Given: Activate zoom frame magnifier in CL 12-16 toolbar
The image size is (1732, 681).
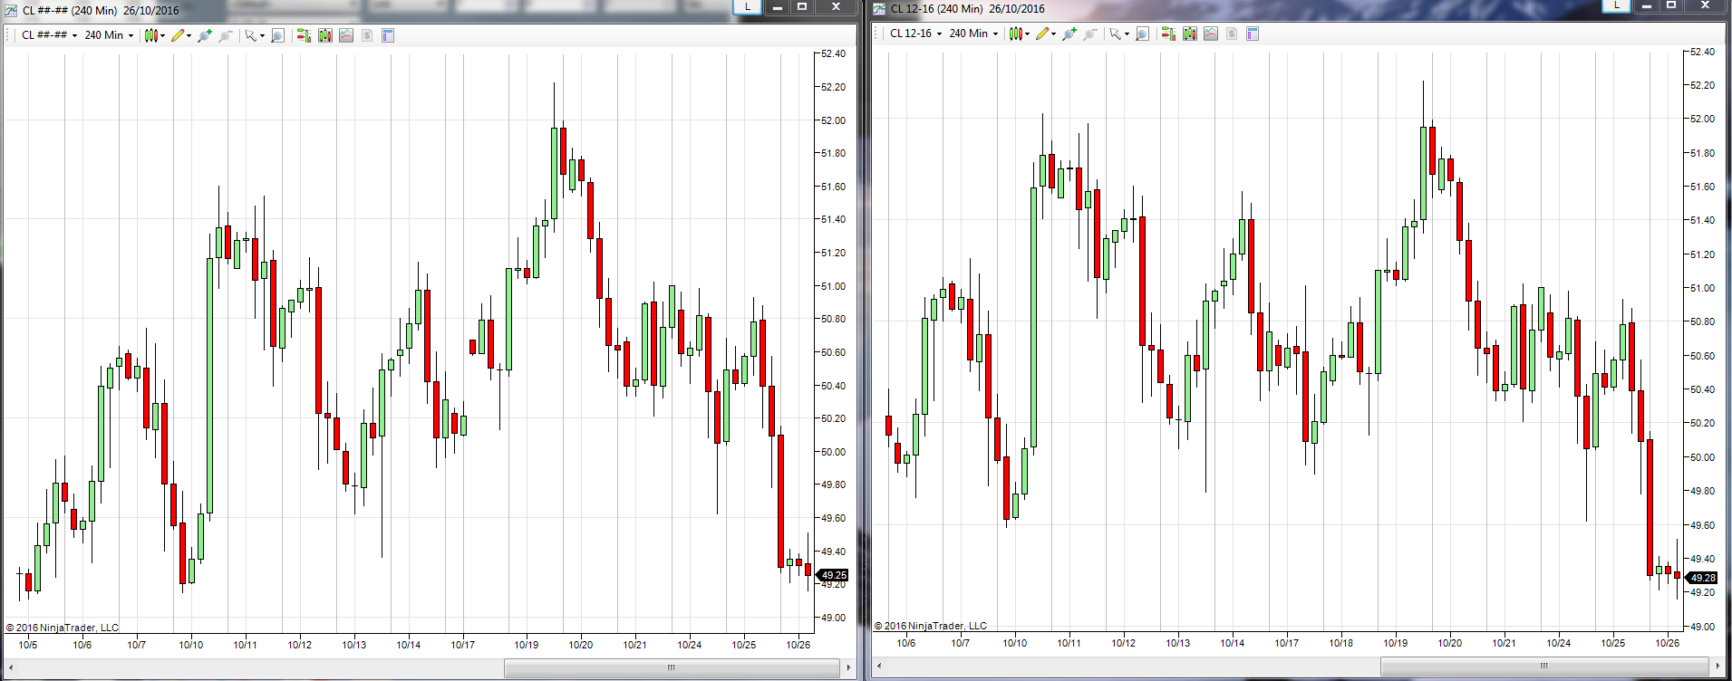Looking at the screenshot, I should 1143,34.
